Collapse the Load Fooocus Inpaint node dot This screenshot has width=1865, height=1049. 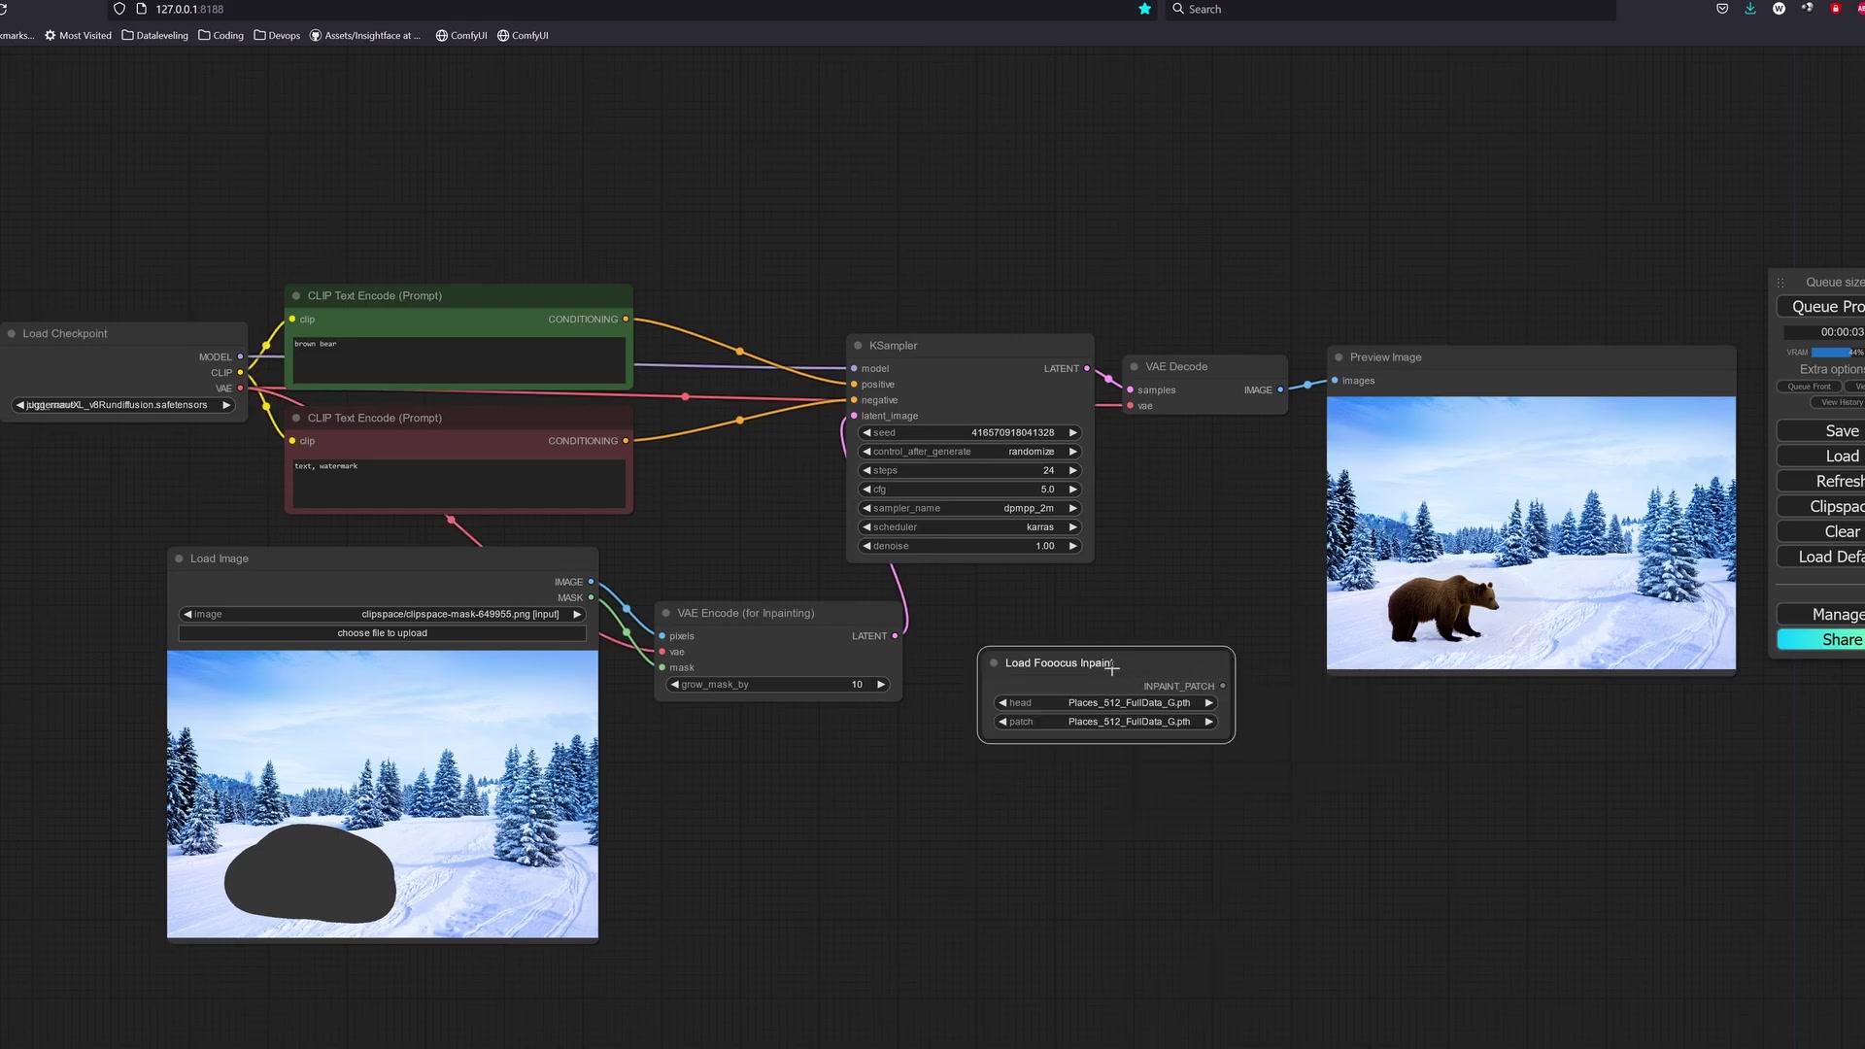(994, 662)
